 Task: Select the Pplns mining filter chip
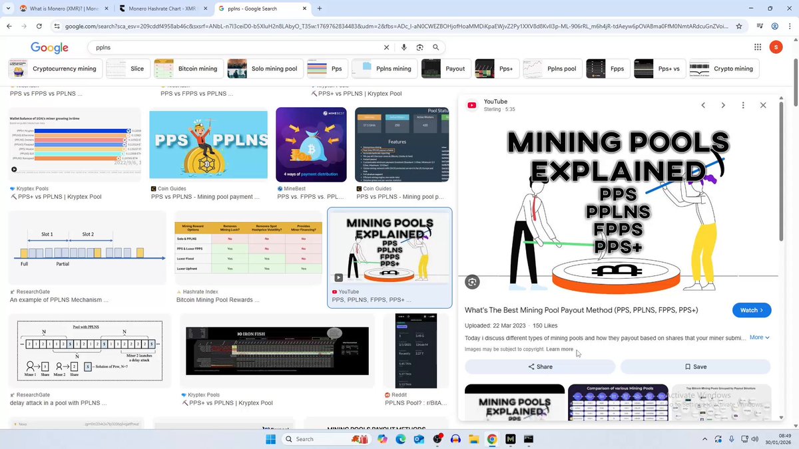pyautogui.click(x=384, y=69)
